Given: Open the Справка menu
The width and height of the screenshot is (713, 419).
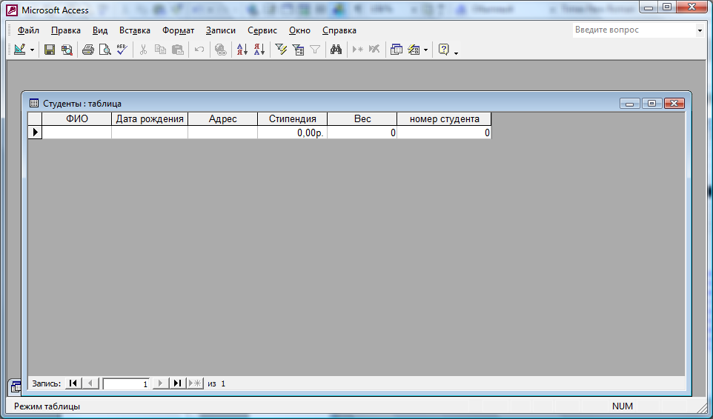Looking at the screenshot, I should 339,30.
